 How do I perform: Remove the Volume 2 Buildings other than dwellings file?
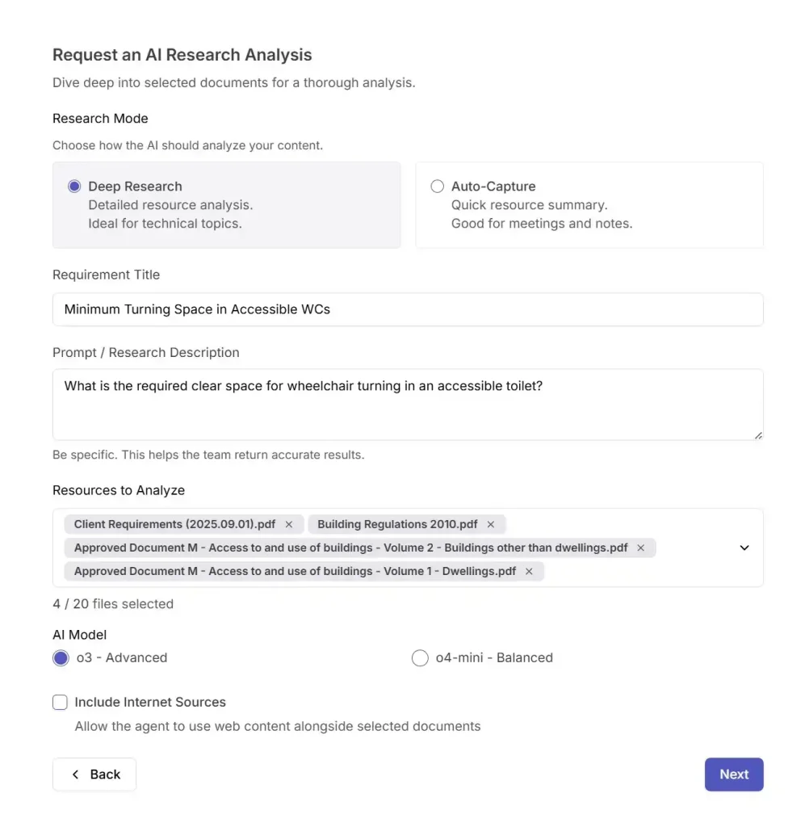point(641,548)
